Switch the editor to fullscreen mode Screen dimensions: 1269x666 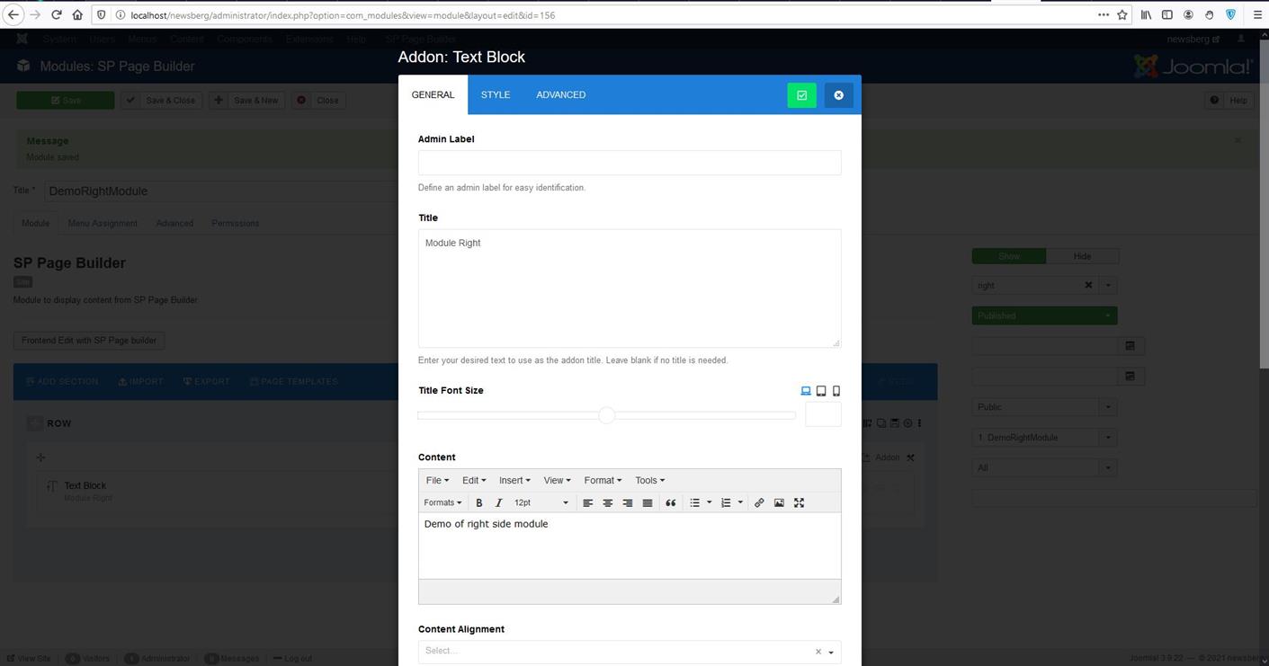tap(799, 503)
